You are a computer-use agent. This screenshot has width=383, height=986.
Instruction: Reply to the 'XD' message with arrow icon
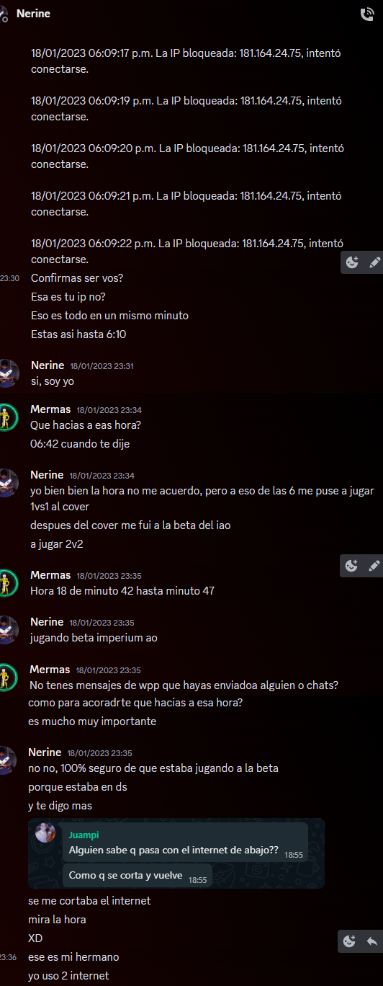[371, 940]
